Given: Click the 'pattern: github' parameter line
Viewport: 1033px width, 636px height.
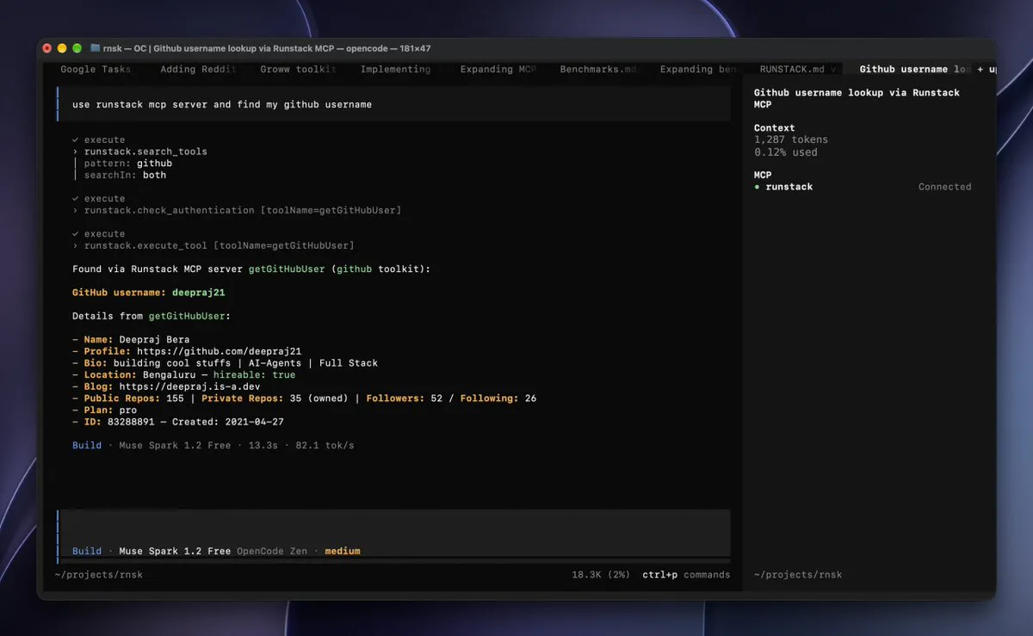Looking at the screenshot, I should click(x=128, y=164).
